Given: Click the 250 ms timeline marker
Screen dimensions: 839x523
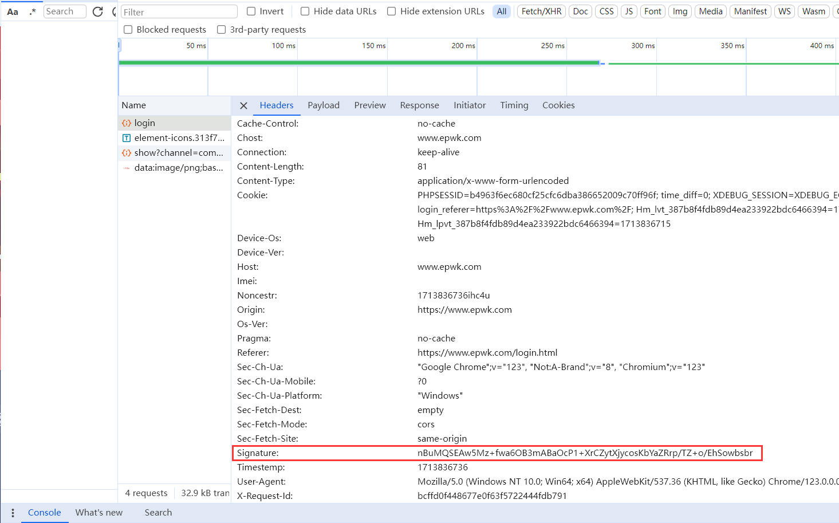Looking at the screenshot, I should pos(553,46).
